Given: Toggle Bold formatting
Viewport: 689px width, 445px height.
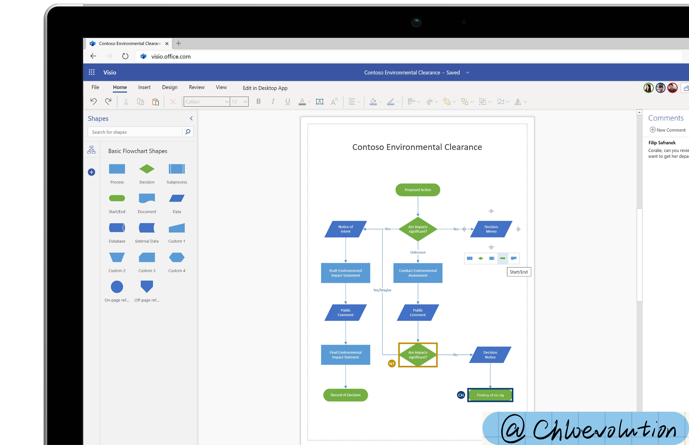Looking at the screenshot, I should pos(258,102).
